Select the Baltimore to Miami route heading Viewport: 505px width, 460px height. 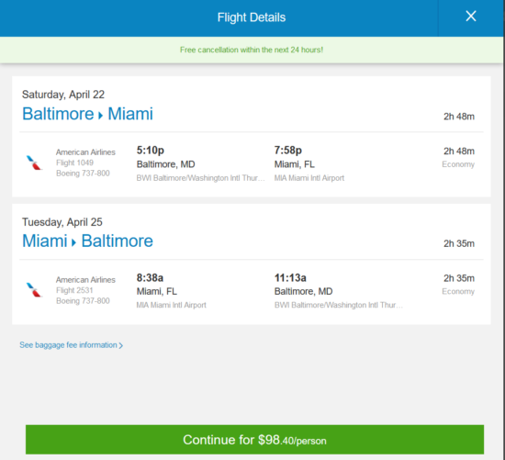point(87,114)
